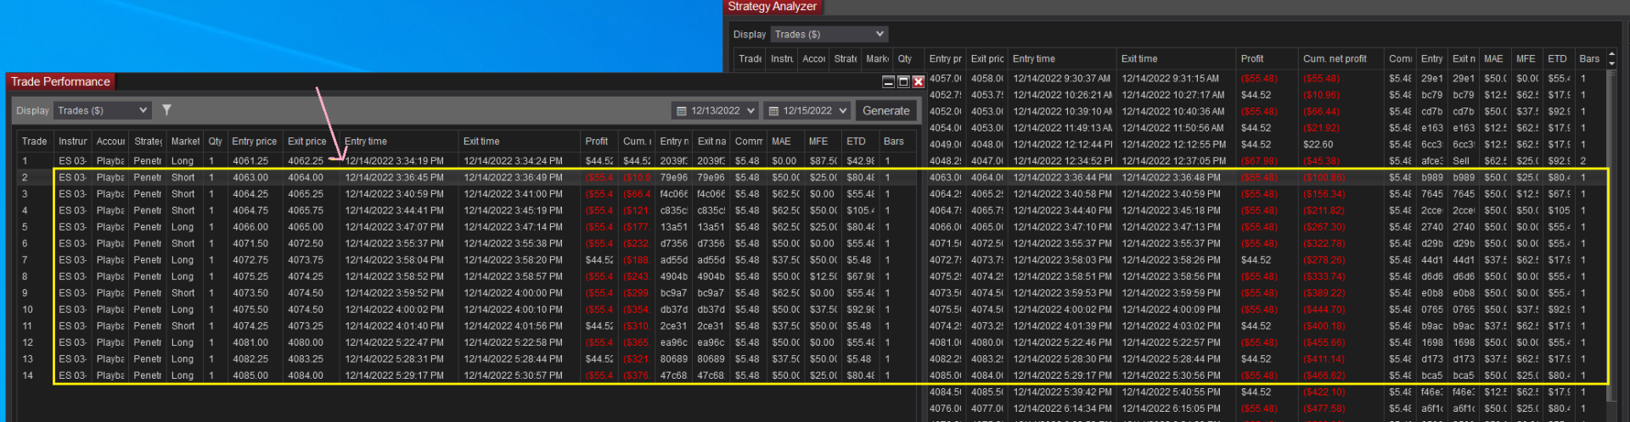The width and height of the screenshot is (1630, 422).
Task: Click exit time 12/14/2022 3:36:49 PM
Action: tap(513, 178)
